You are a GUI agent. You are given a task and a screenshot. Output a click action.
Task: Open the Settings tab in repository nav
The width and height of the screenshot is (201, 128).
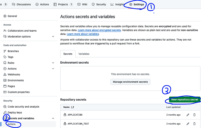(x=137, y=4)
